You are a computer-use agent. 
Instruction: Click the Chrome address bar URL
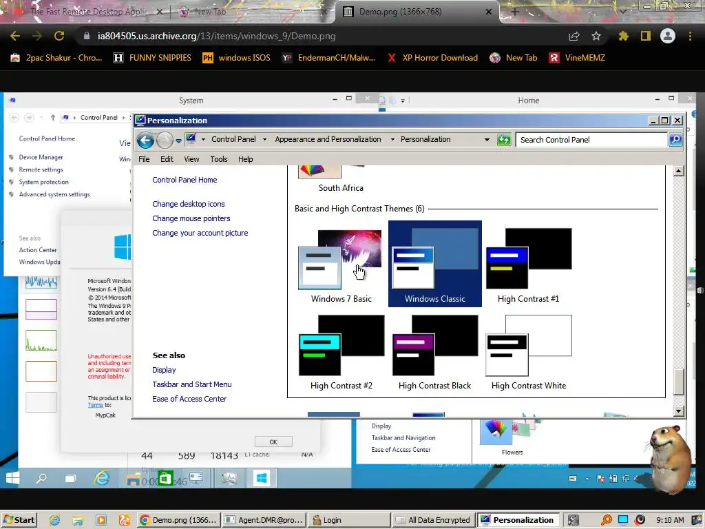click(x=216, y=37)
